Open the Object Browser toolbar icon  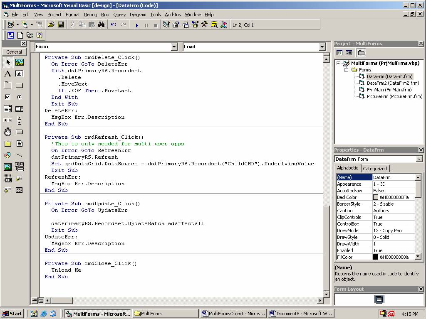(195, 25)
